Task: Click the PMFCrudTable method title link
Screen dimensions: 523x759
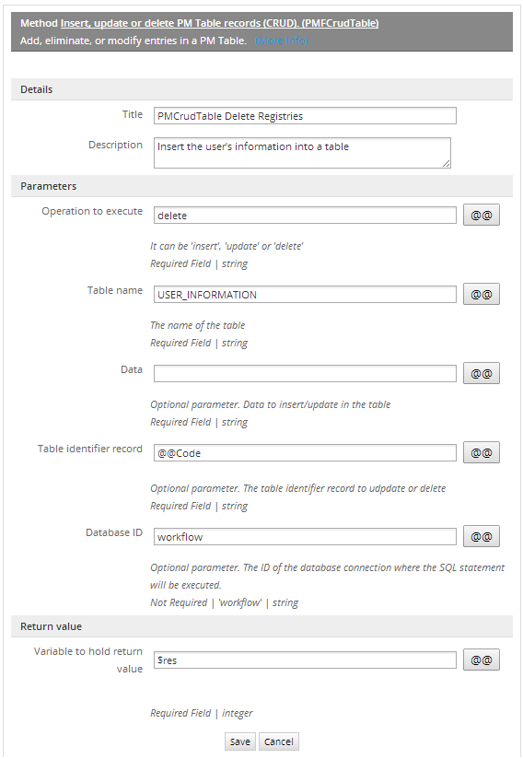Action: [220, 23]
